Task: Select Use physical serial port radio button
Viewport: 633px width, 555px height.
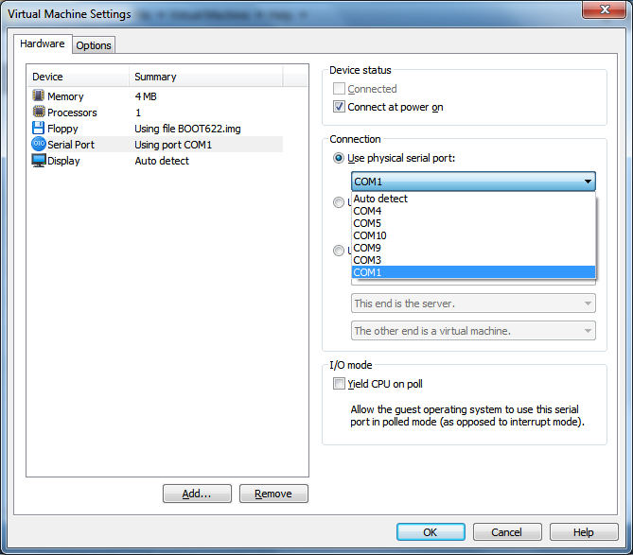Action: coord(340,158)
